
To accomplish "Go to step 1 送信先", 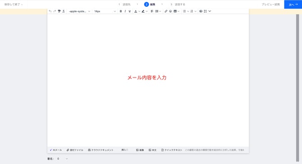I will pyautogui.click(x=124, y=5).
